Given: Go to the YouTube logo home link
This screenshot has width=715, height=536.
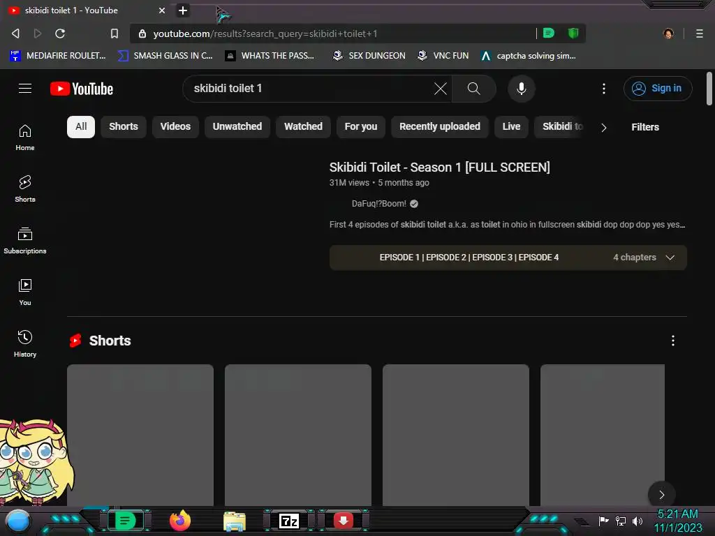Looking at the screenshot, I should (x=82, y=89).
